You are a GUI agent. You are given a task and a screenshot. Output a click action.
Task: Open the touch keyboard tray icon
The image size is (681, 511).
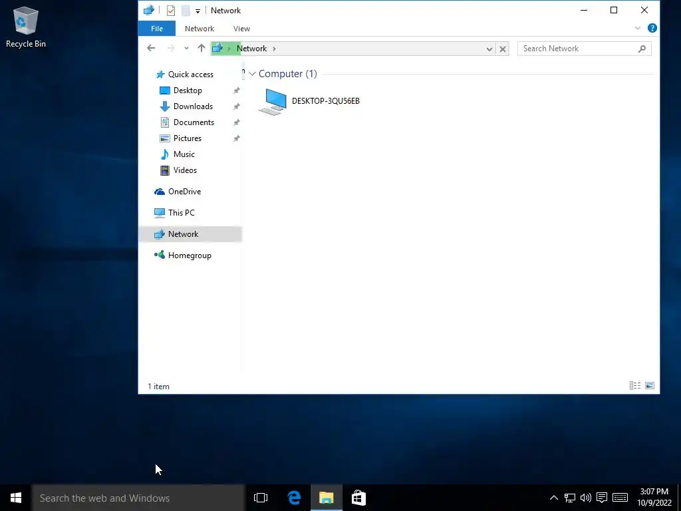620,498
